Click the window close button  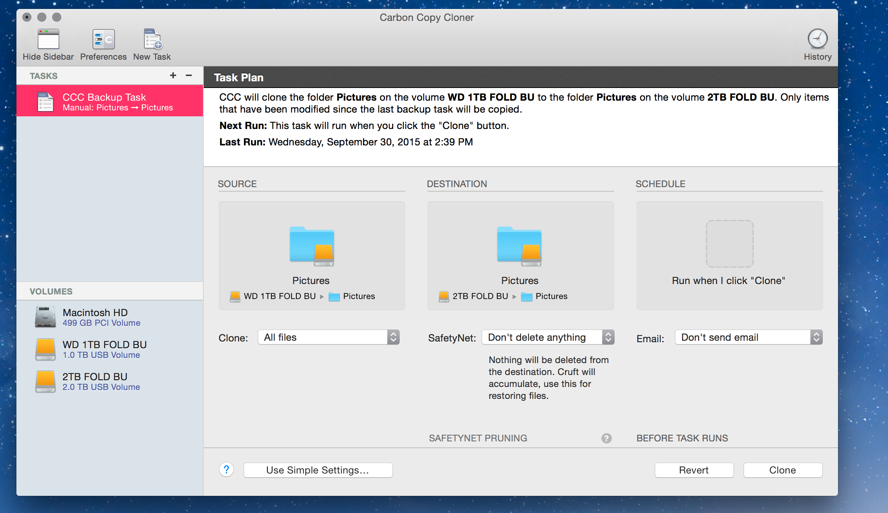27,17
